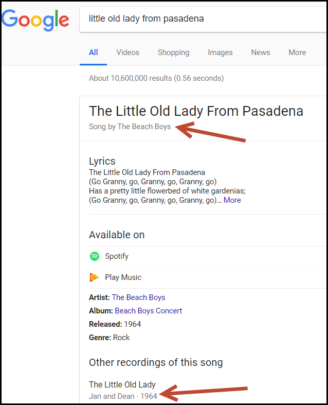Select the All tab
328x405 pixels.
(x=93, y=52)
